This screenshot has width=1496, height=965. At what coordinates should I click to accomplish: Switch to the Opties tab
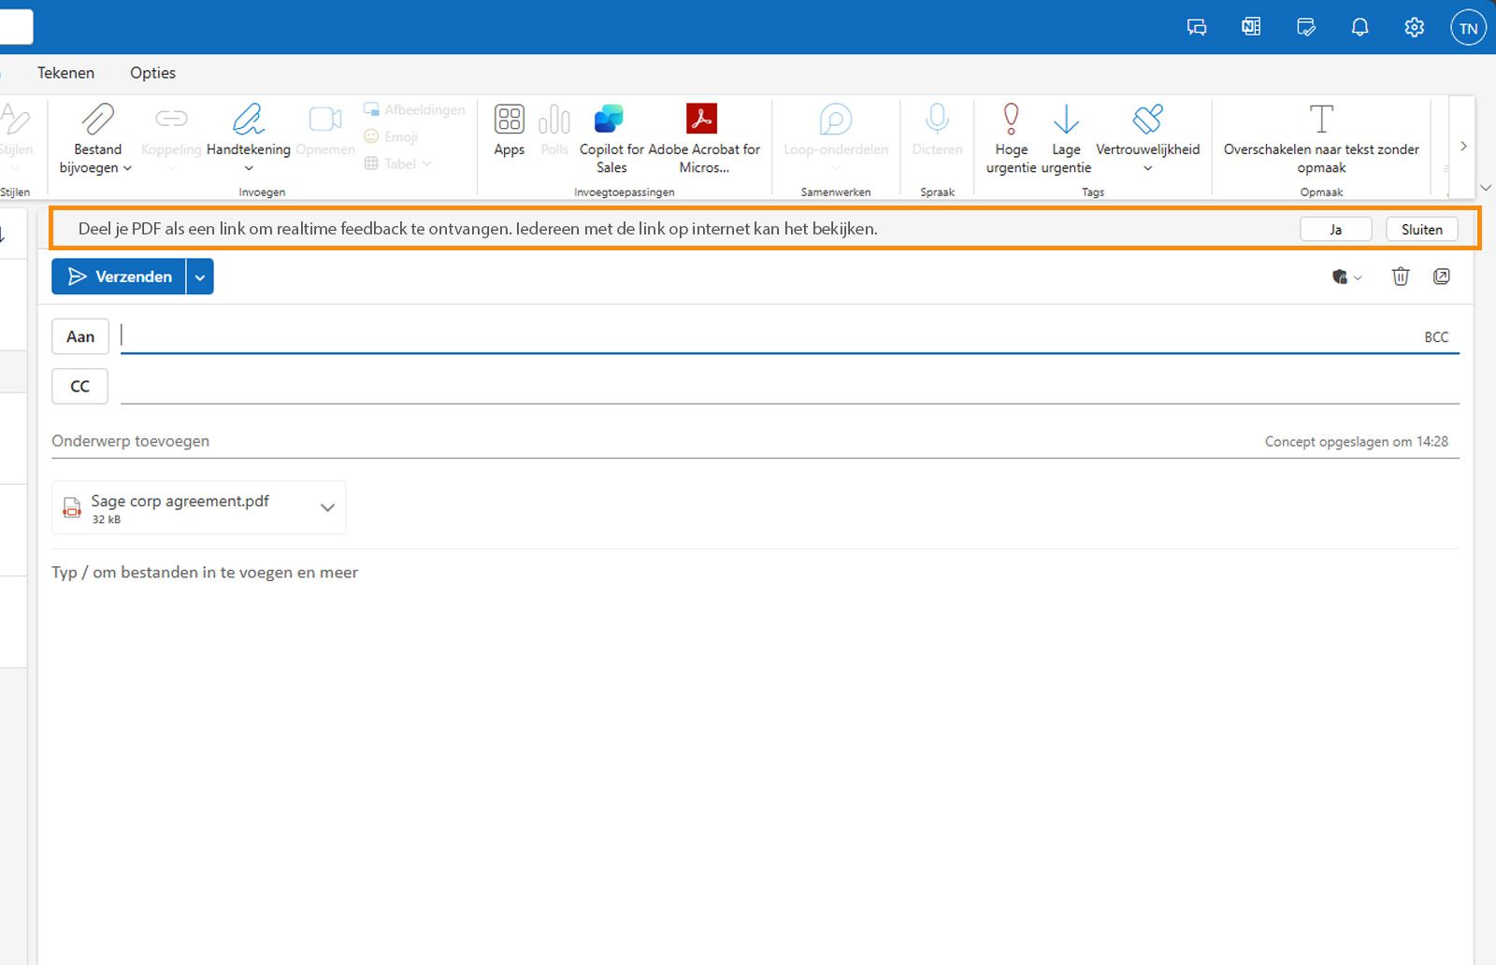152,72
